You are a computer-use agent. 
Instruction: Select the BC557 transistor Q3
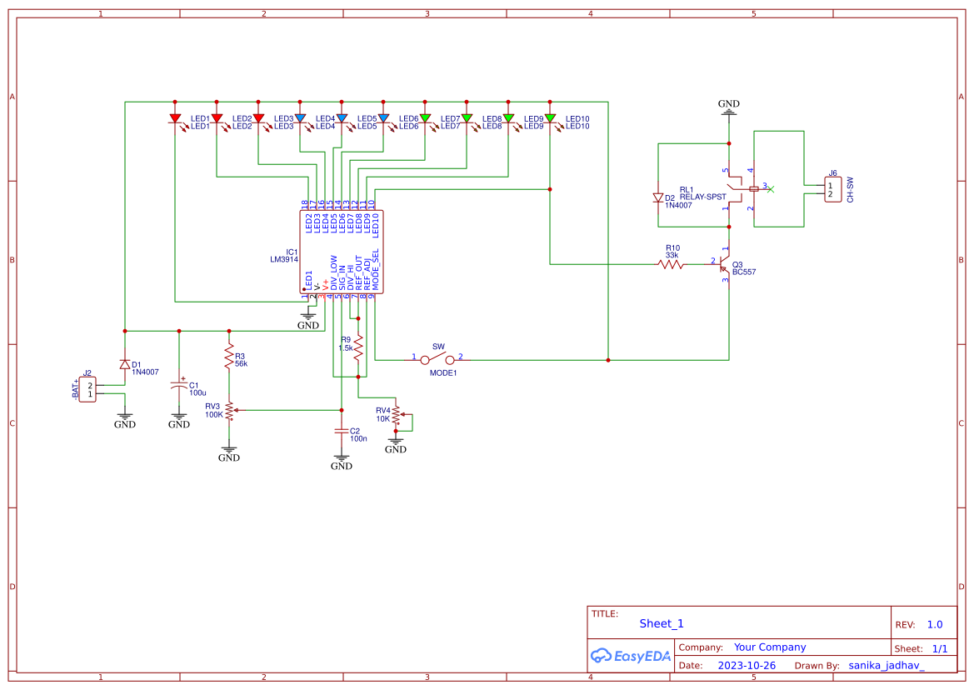(723, 265)
